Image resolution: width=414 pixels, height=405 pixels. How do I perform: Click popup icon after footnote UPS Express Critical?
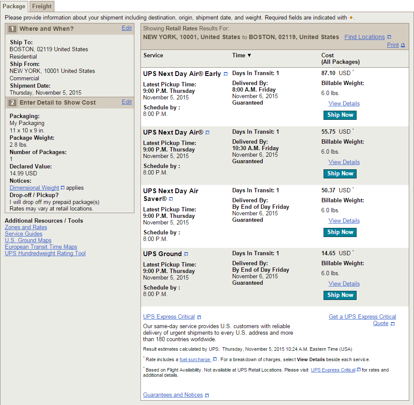pos(358,370)
